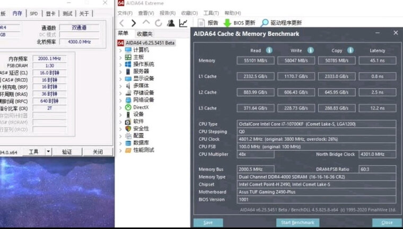Switch to the 测试 tab in CPU-Z
The height and width of the screenshot is (229, 403).
[x=67, y=14]
